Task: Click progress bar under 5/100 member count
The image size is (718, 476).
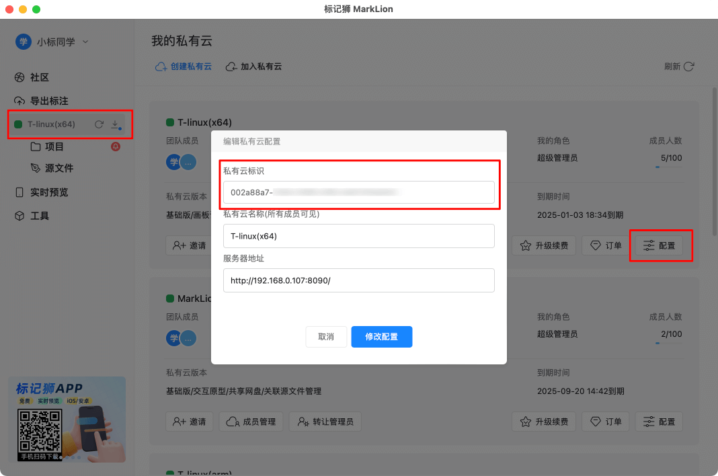Action: (x=670, y=167)
